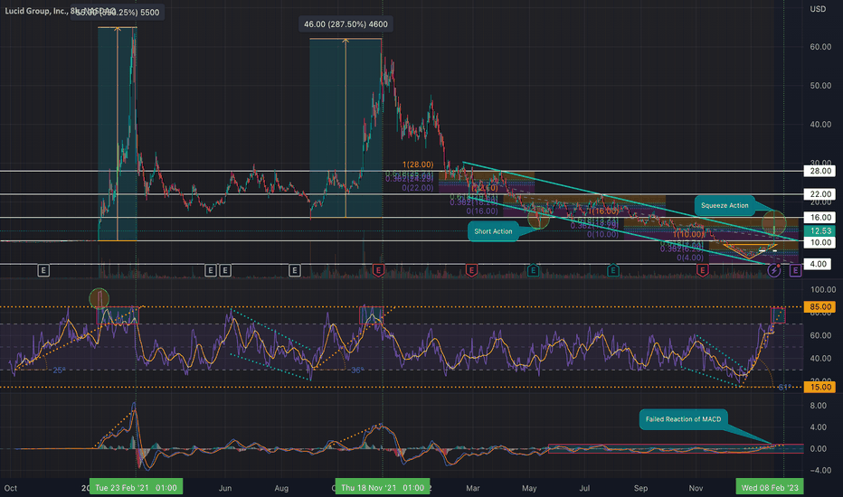Click the Sep label on time axis

[640, 488]
